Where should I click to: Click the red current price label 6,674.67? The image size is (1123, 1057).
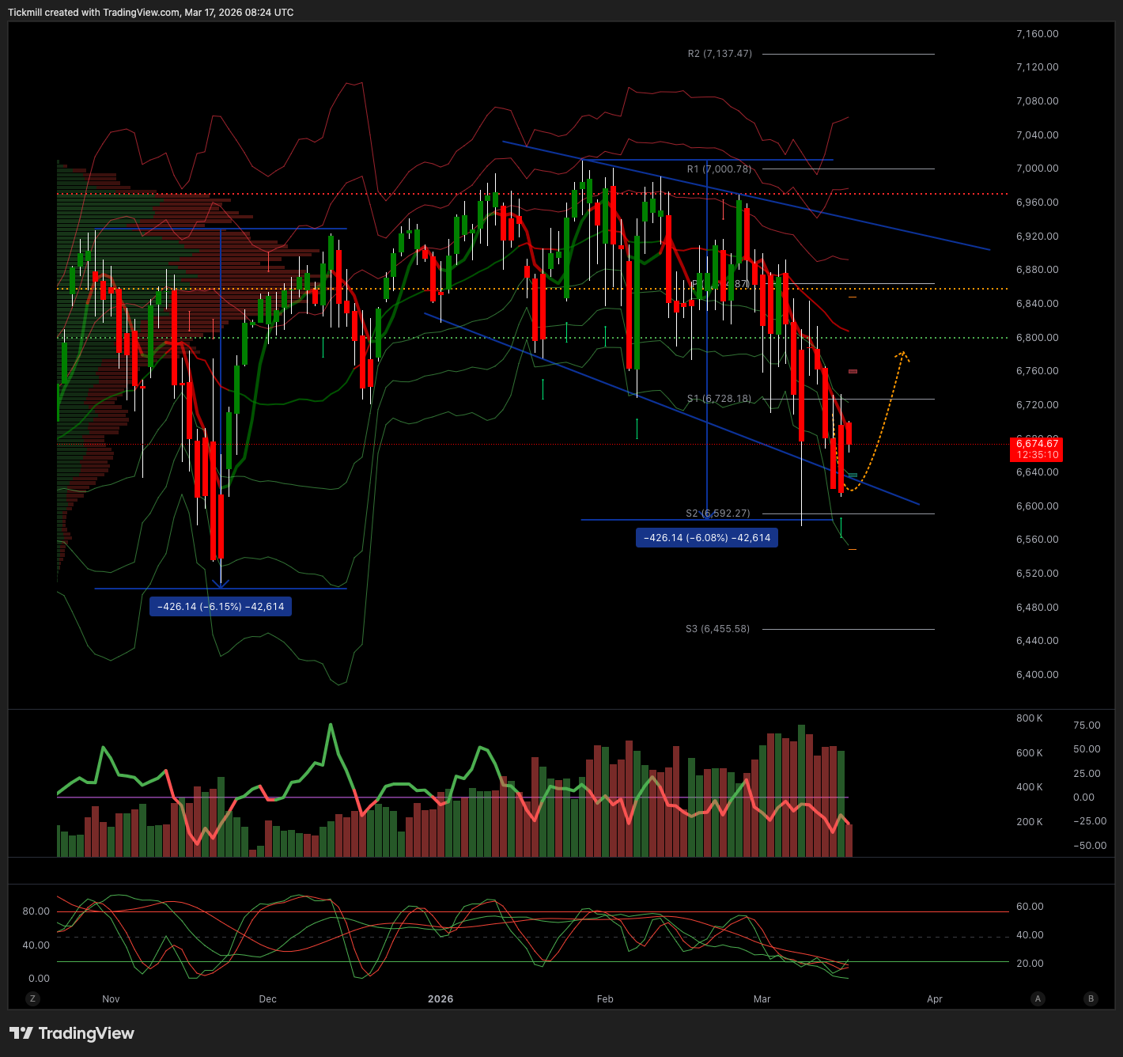[x=1036, y=449]
